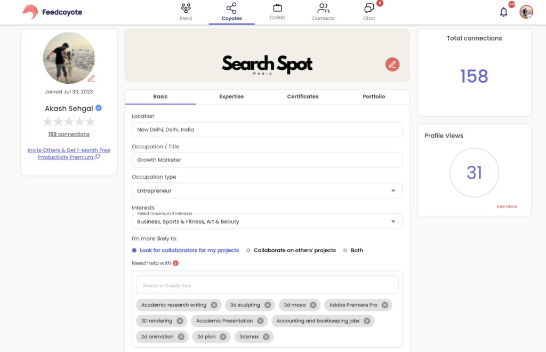Edit the profile photo pencil icon

(91, 79)
